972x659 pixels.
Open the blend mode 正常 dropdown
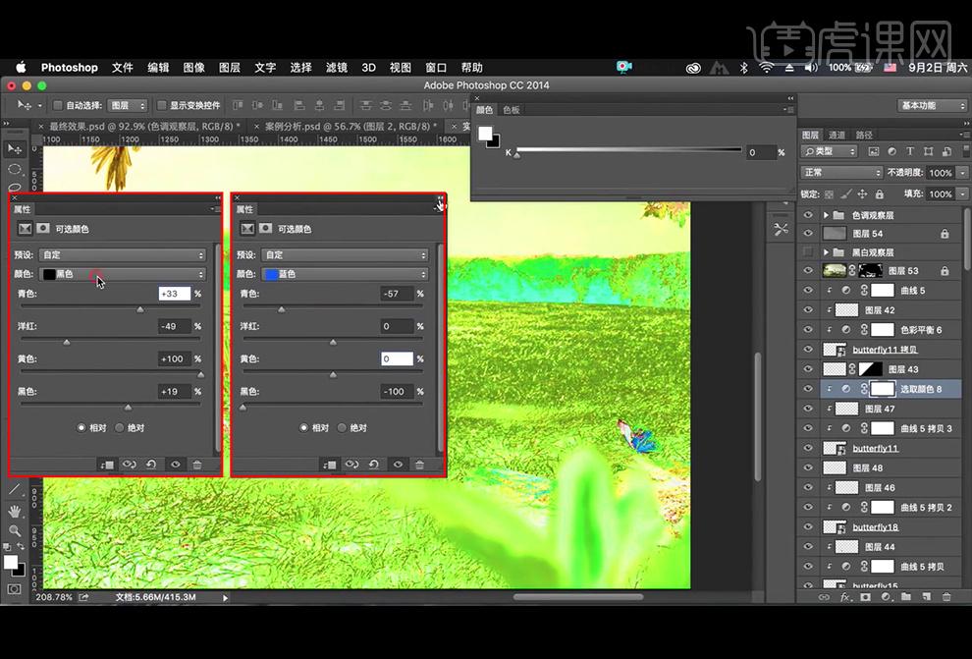click(x=841, y=172)
